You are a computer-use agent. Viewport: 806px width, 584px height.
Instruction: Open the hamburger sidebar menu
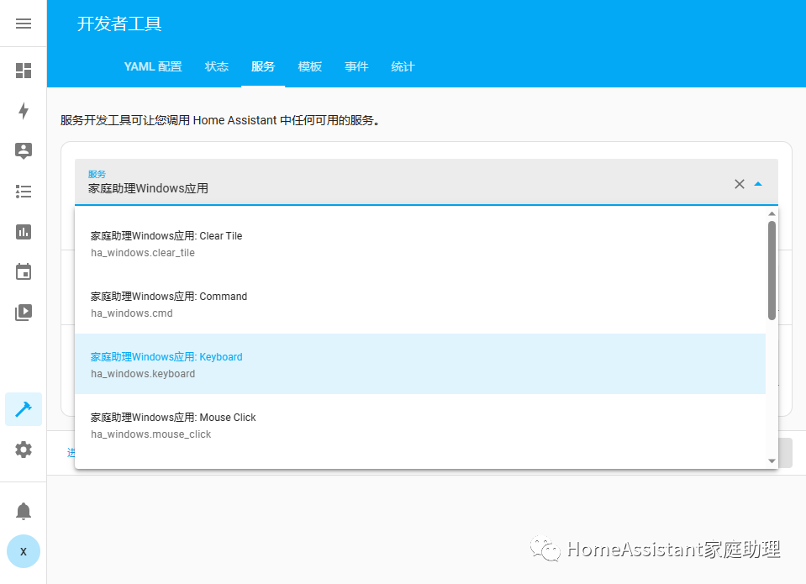(24, 24)
